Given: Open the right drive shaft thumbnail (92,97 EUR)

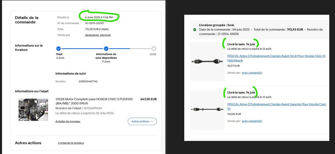Looking at the screenshot, I should (207, 62).
